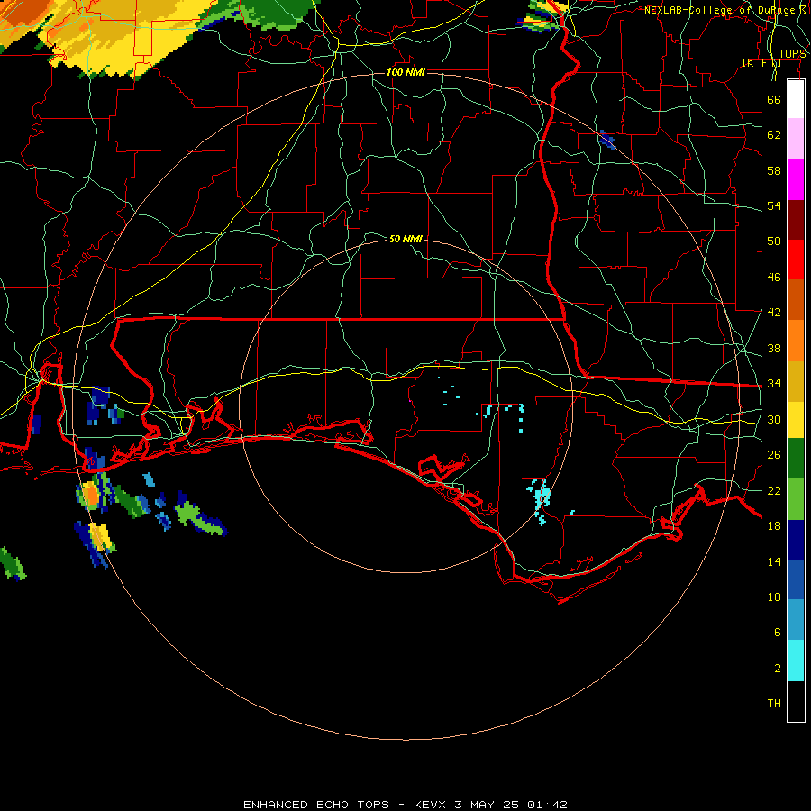The width and height of the screenshot is (811, 811).
Task: Click the '100 NMI' range ring label
Action: 405,72
